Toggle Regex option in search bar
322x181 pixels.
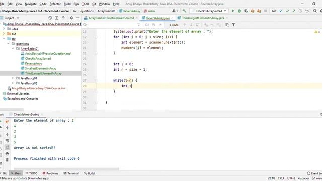pyautogui.click(x=160, y=25)
